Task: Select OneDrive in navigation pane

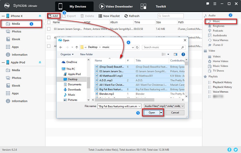Action: point(69,62)
